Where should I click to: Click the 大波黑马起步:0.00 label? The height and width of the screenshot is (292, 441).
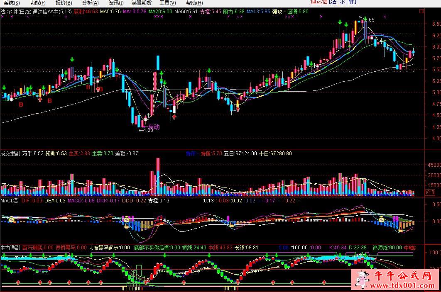click(109, 248)
